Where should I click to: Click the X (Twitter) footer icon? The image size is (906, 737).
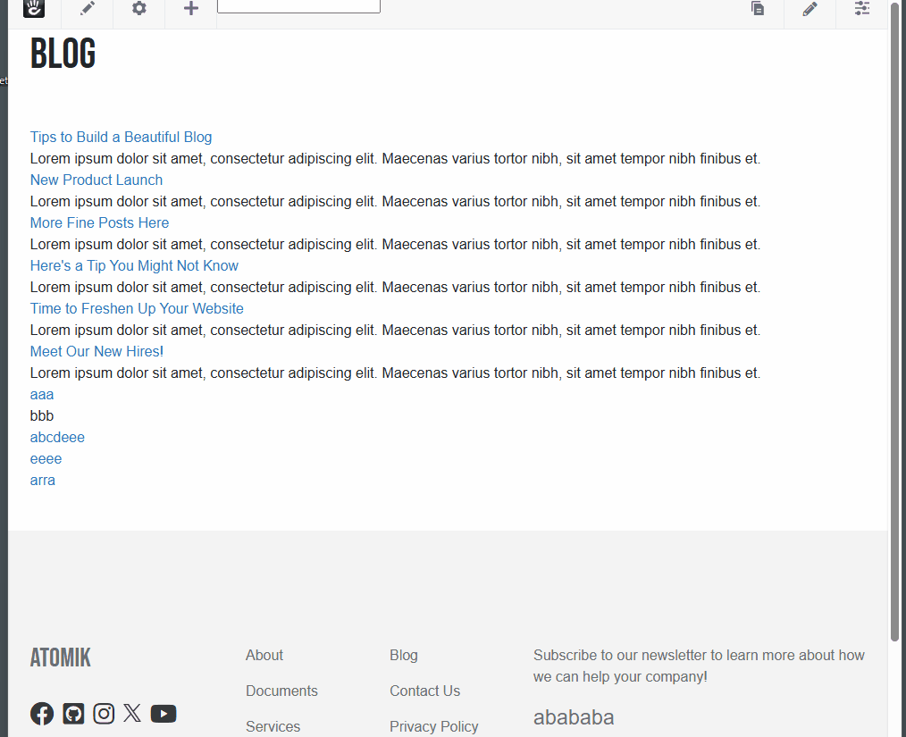[x=132, y=713]
